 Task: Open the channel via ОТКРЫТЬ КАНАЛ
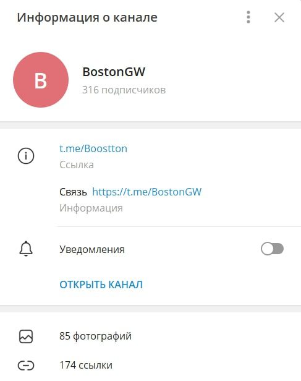pyautogui.click(x=101, y=285)
